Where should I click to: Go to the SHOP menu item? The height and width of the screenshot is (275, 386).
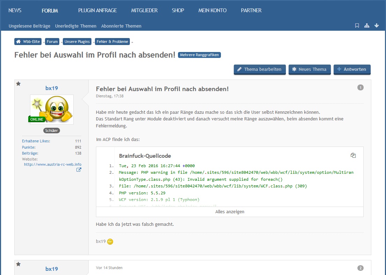[178, 10]
